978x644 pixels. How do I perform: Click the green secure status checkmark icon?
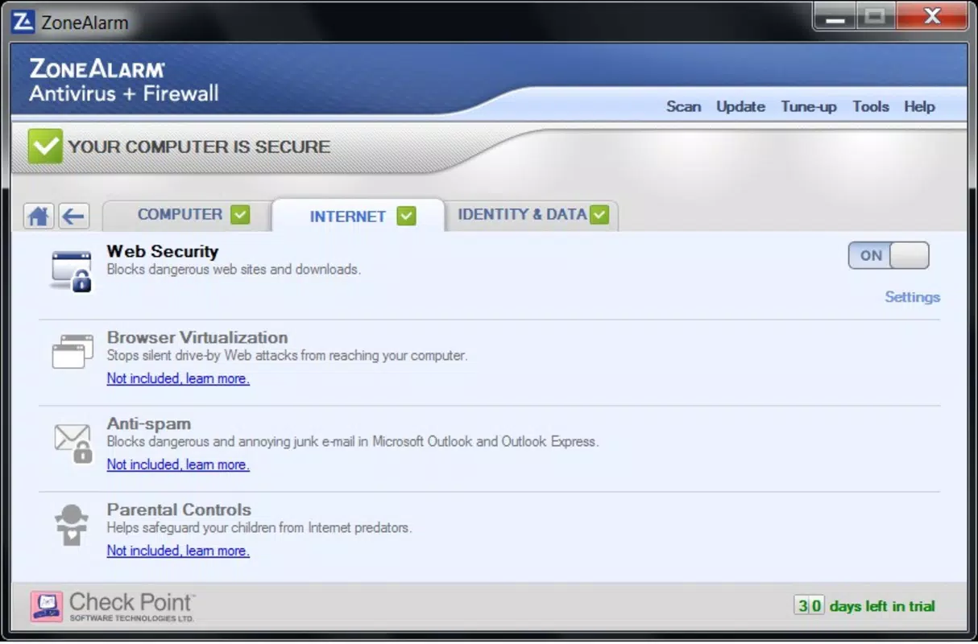tap(45, 146)
